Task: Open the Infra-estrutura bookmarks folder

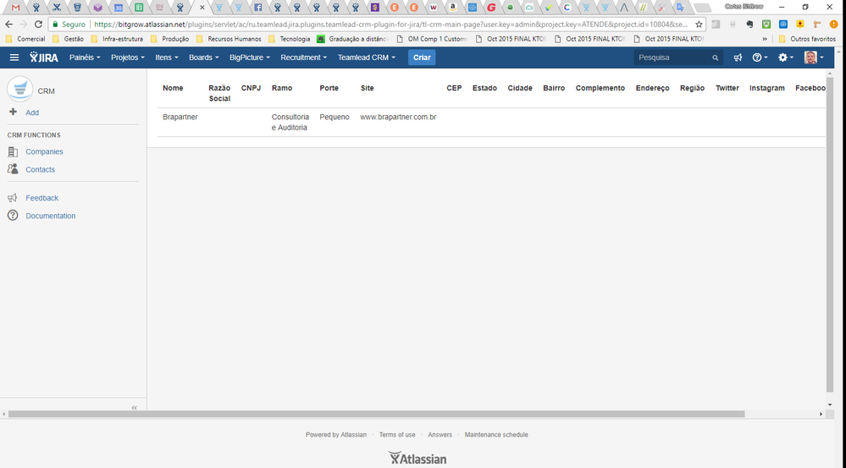Action: point(117,39)
